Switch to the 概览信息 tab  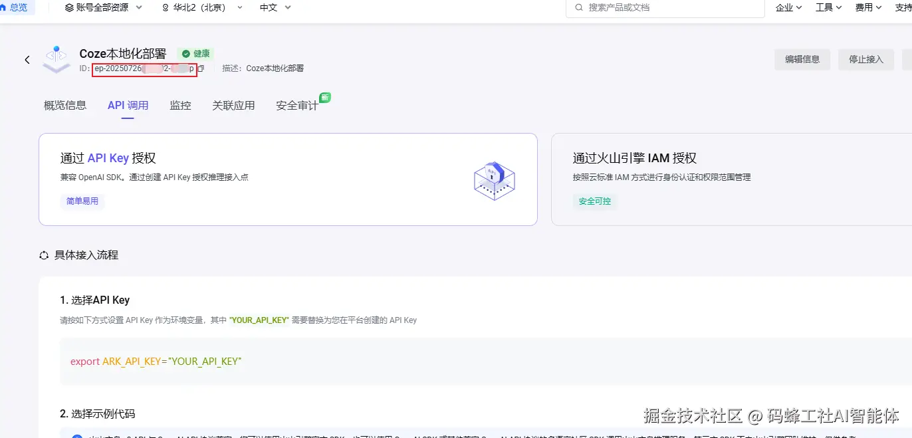click(65, 105)
